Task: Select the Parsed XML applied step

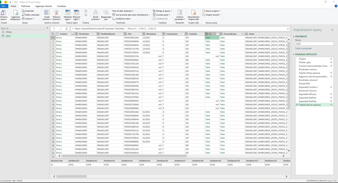Action: pos(304,84)
